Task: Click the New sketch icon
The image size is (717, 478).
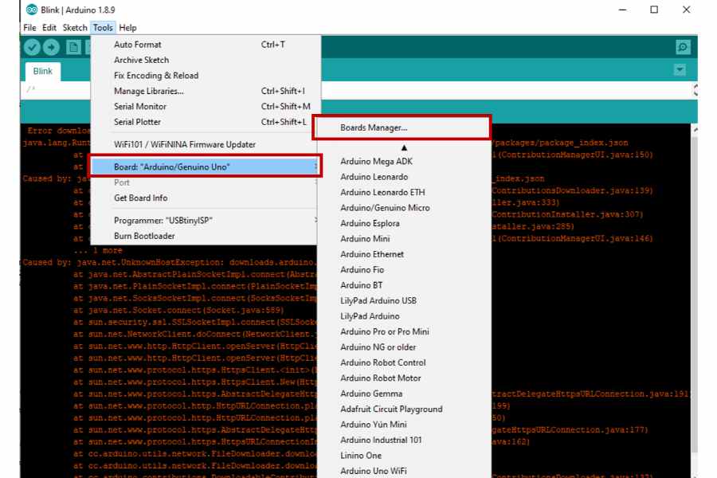Action: [73, 47]
